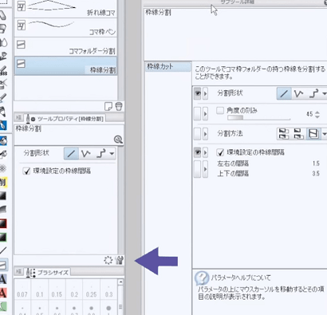The height and width of the screenshot is (315, 327).
Task: Open 分割形状 dropdown arrow in detail dialog
Action: pyautogui.click(x=325, y=93)
